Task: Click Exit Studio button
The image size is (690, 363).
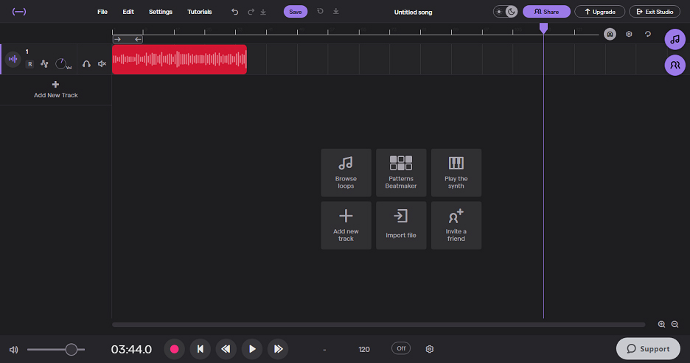Action: coord(655,12)
